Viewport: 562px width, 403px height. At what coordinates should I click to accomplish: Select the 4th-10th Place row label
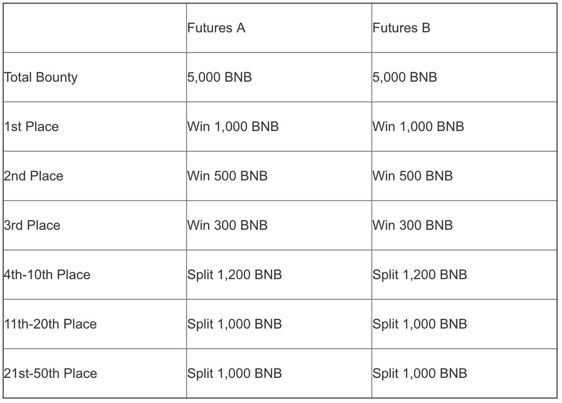point(47,274)
